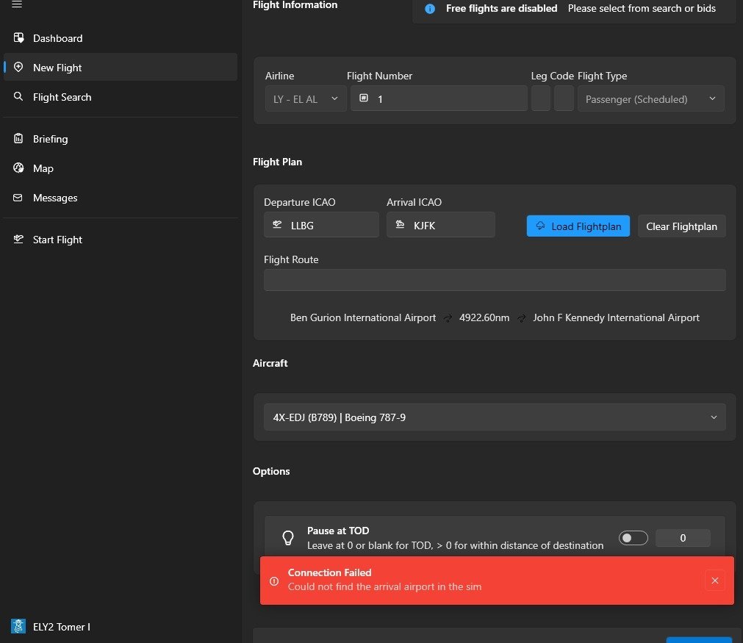Click the Dashboard sidebar icon
Screen dimensions: 743x643
19,38
